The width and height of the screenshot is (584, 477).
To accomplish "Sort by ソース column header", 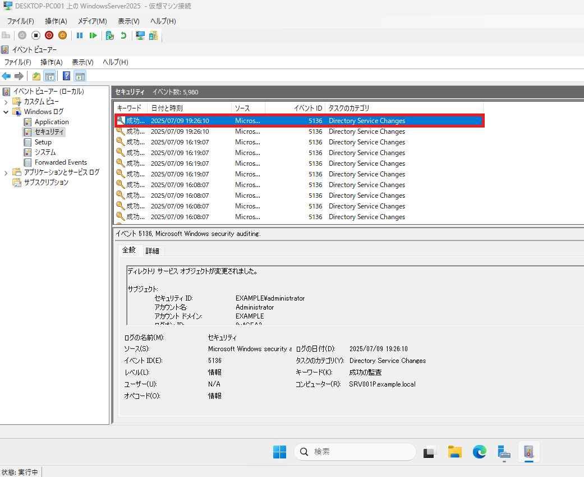I will pyautogui.click(x=249, y=108).
